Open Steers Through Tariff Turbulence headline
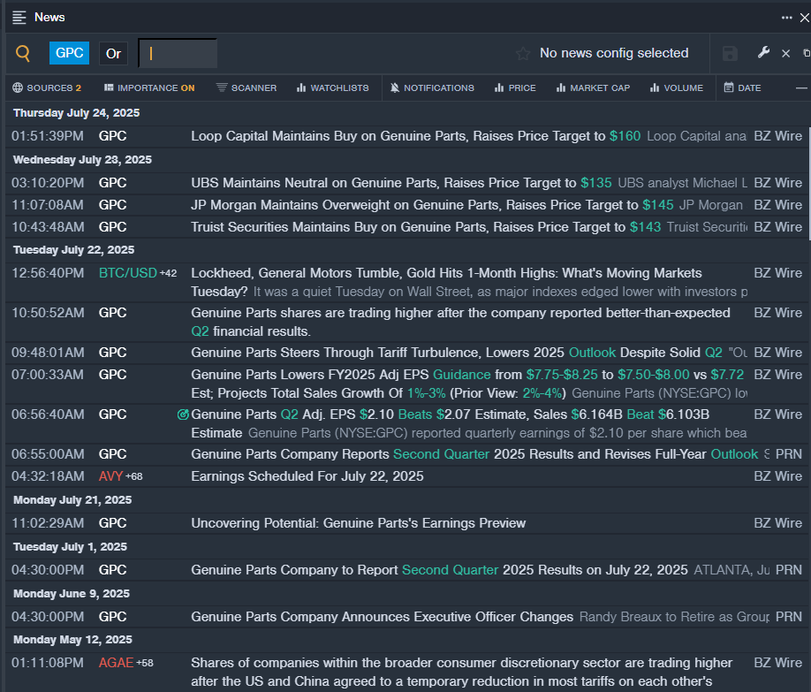This screenshot has width=811, height=692. pos(456,353)
